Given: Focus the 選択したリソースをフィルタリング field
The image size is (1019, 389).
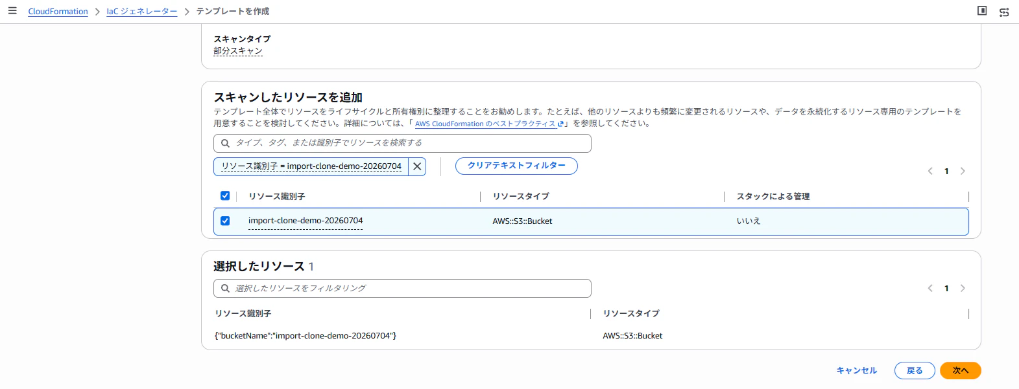Looking at the screenshot, I should tap(402, 288).
